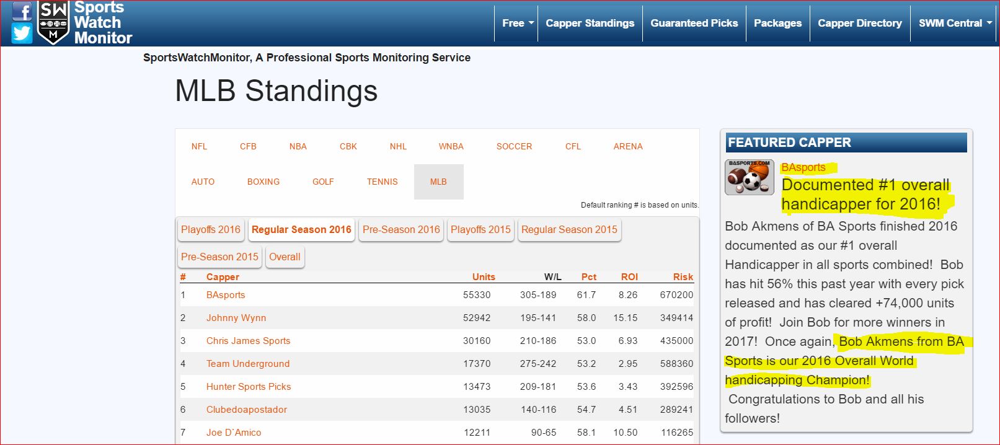1000x445 pixels.
Task: Click 'Default ranking # is based on units' note
Action: (x=640, y=205)
